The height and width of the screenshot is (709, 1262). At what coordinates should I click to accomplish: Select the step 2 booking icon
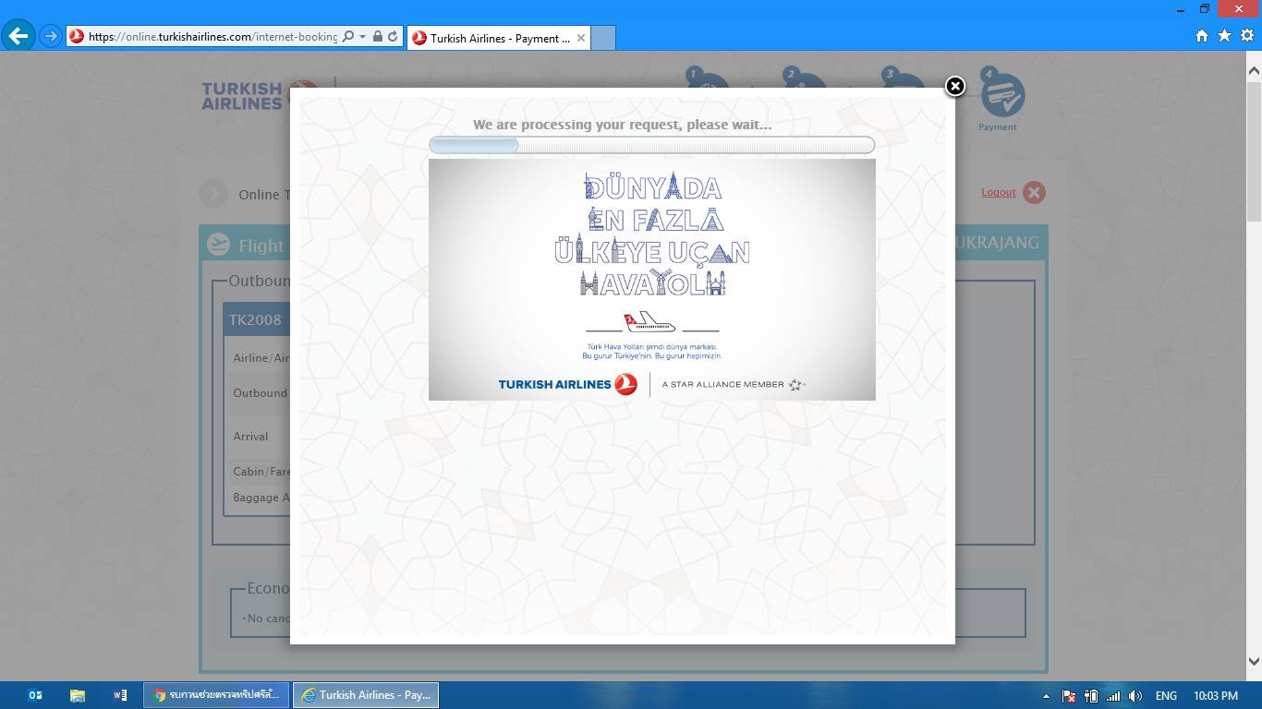[x=805, y=78]
